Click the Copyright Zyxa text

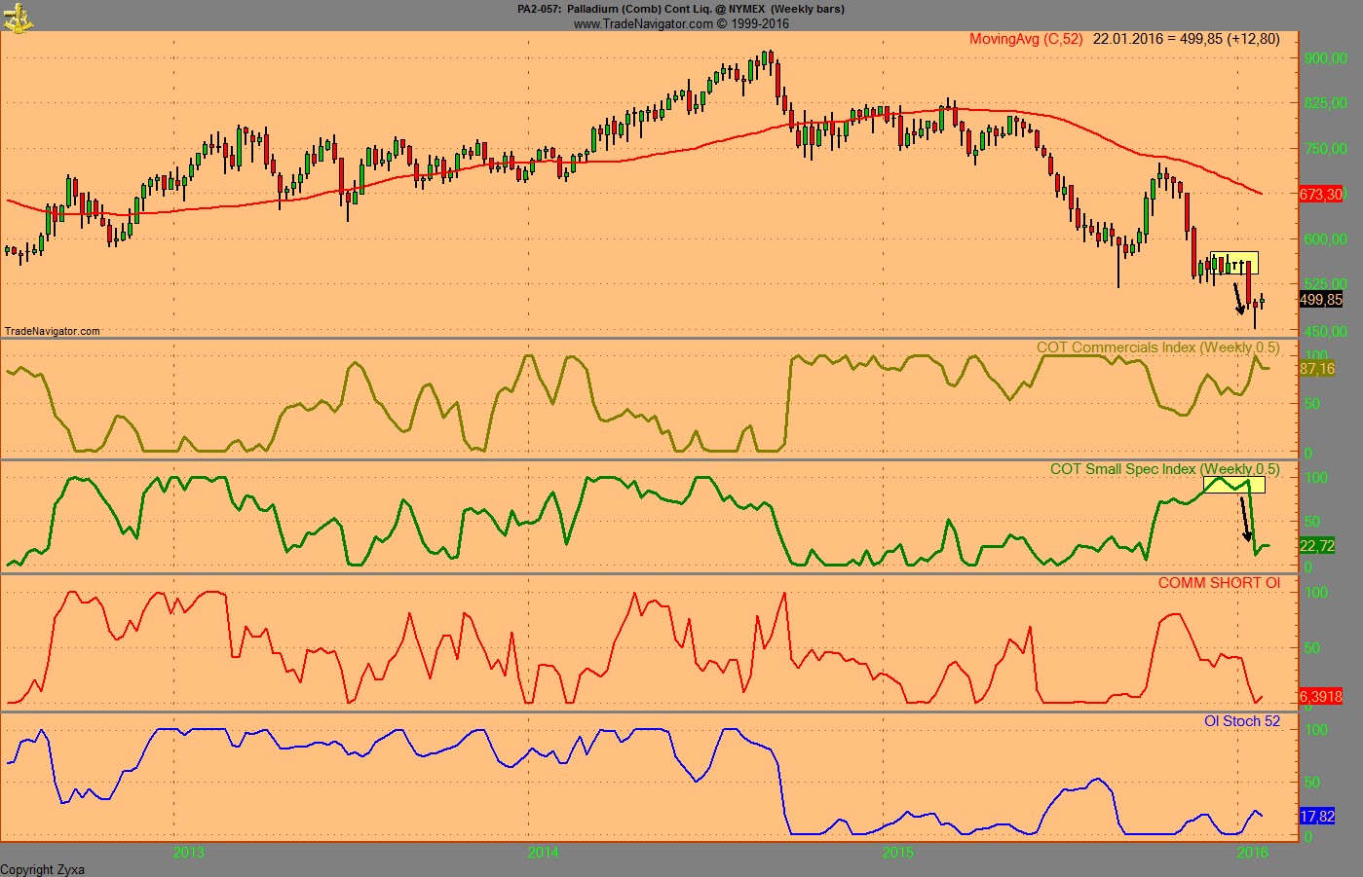44,869
